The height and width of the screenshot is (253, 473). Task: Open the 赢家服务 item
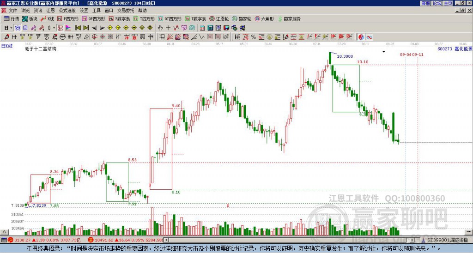point(289,18)
